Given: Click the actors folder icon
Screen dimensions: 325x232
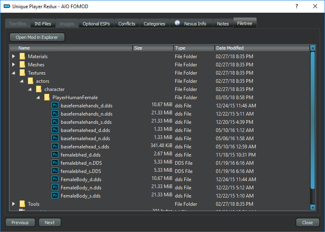Looking at the screenshot, I should tap(30, 81).
